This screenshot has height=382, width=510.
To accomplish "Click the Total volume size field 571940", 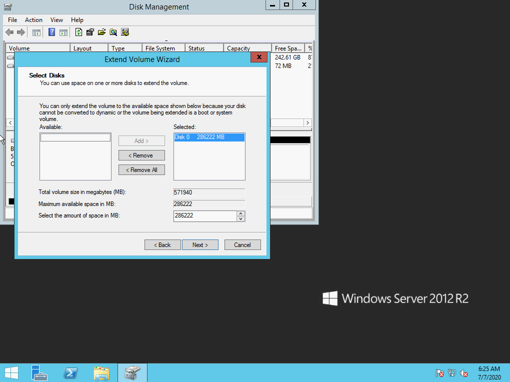I will click(x=209, y=192).
